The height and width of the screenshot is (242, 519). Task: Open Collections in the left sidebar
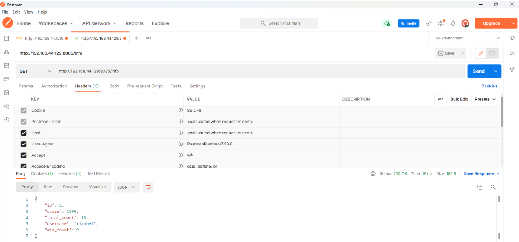[x=6, y=38]
